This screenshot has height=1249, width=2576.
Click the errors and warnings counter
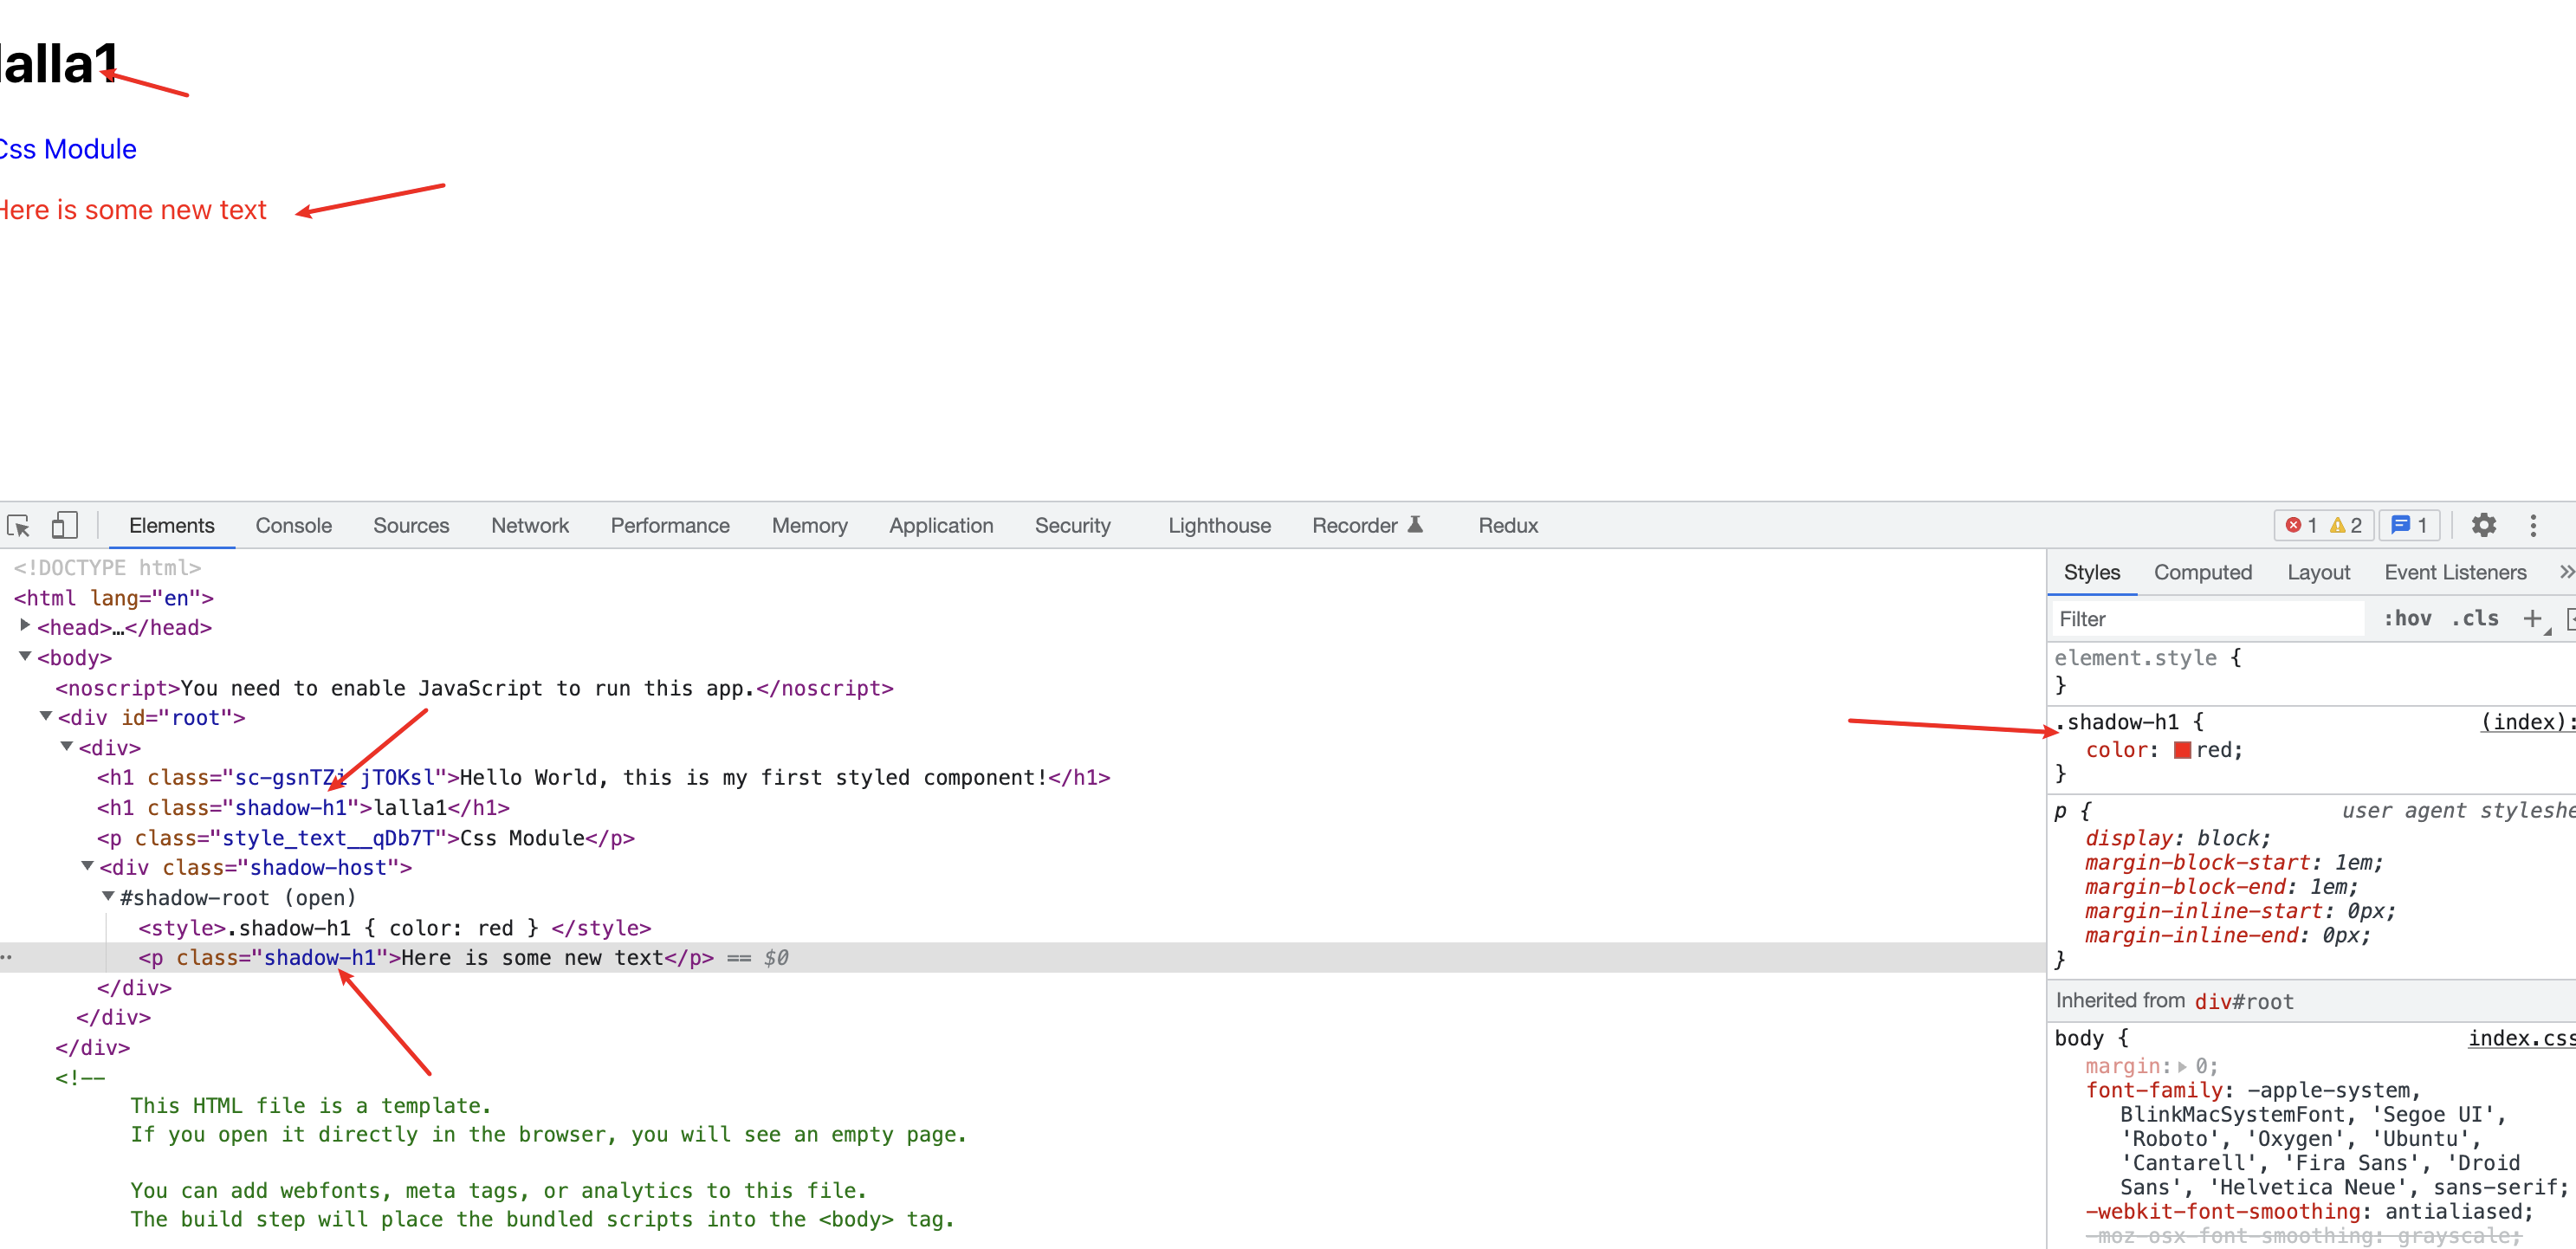tap(2324, 525)
